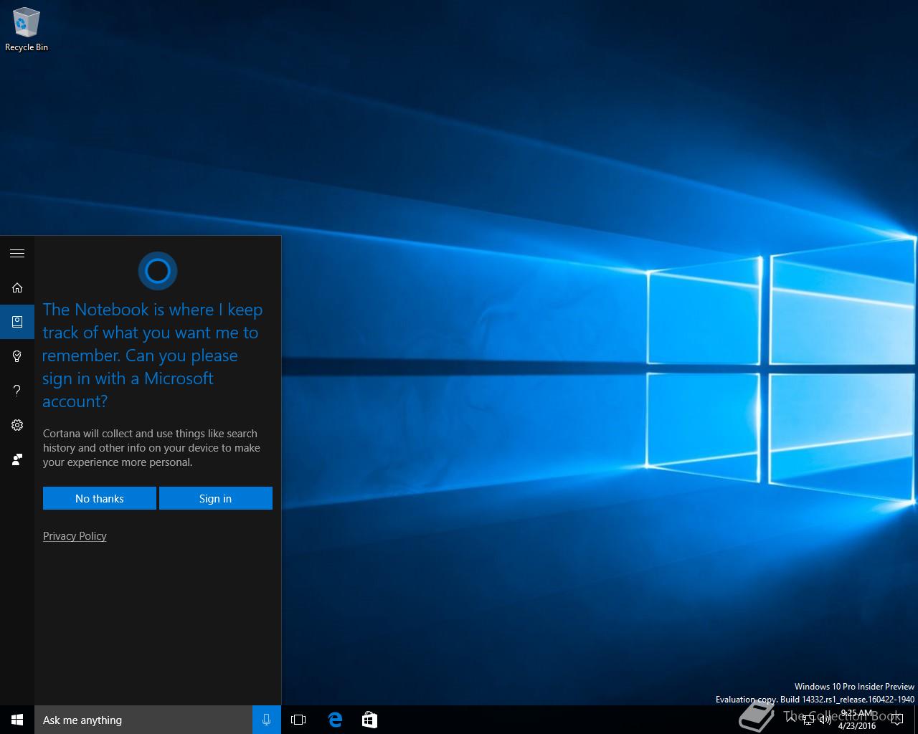Open Task View from taskbar

click(x=298, y=720)
